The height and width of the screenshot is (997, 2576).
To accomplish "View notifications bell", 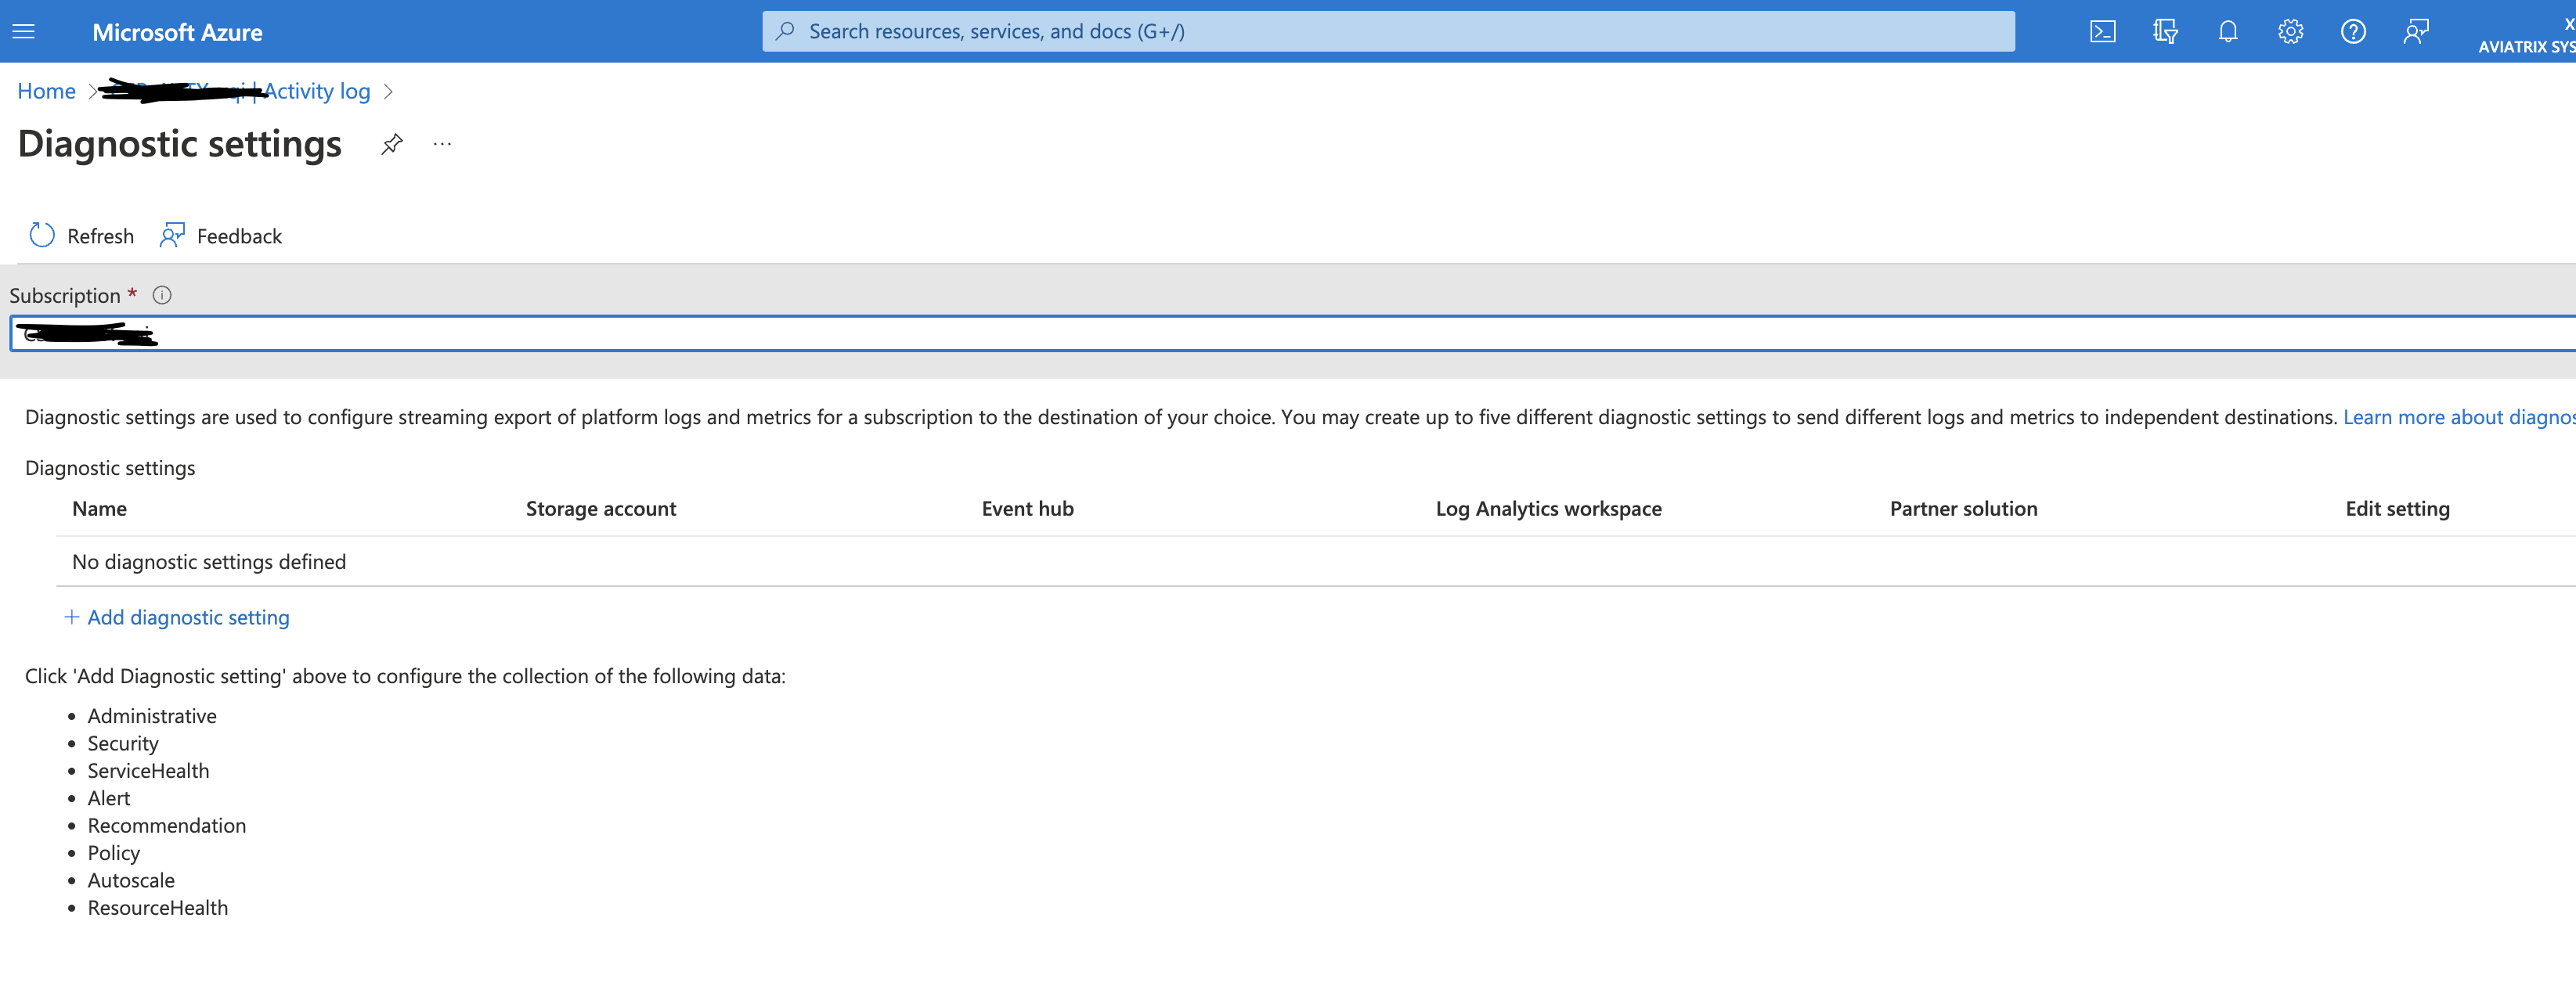I will 2228,31.
